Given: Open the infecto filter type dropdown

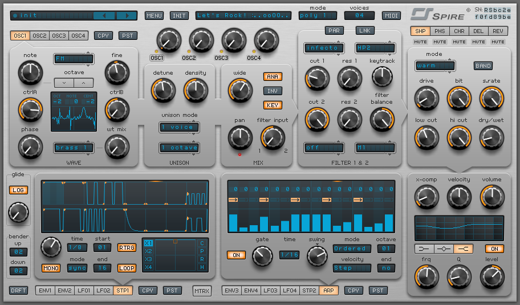Looking at the screenshot, I should pos(324,48).
